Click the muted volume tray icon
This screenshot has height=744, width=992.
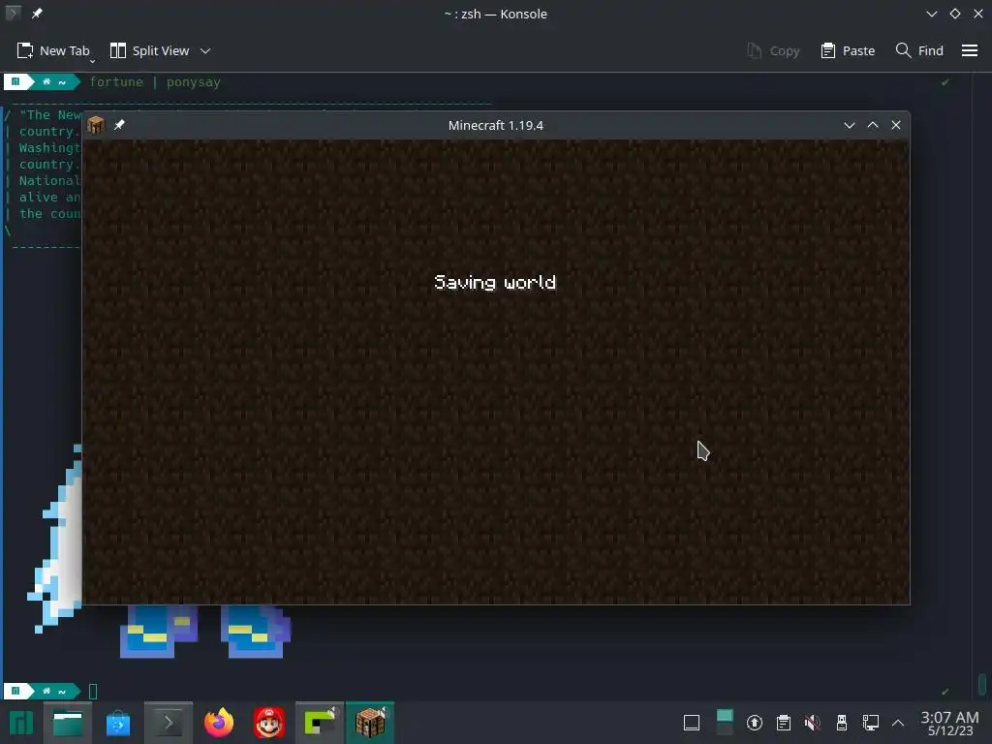click(813, 723)
